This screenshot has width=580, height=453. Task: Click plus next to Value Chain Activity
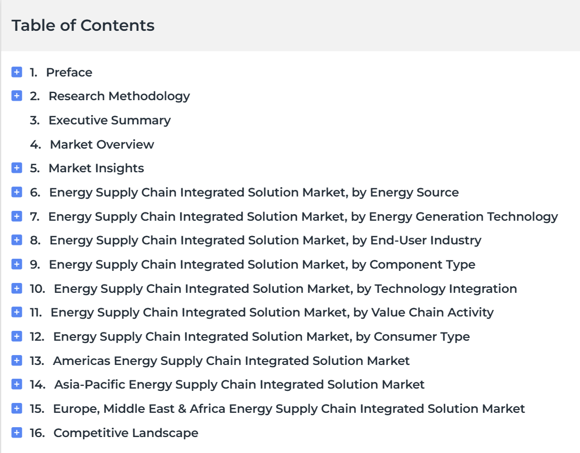click(17, 312)
